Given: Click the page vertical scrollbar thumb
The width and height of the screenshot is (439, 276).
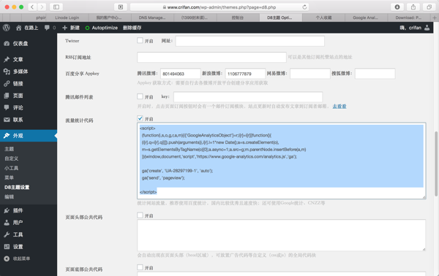Looking at the screenshot, I should pyautogui.click(x=436, y=164).
